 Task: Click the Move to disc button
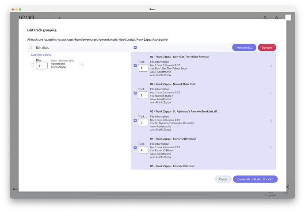pyautogui.click(x=244, y=47)
